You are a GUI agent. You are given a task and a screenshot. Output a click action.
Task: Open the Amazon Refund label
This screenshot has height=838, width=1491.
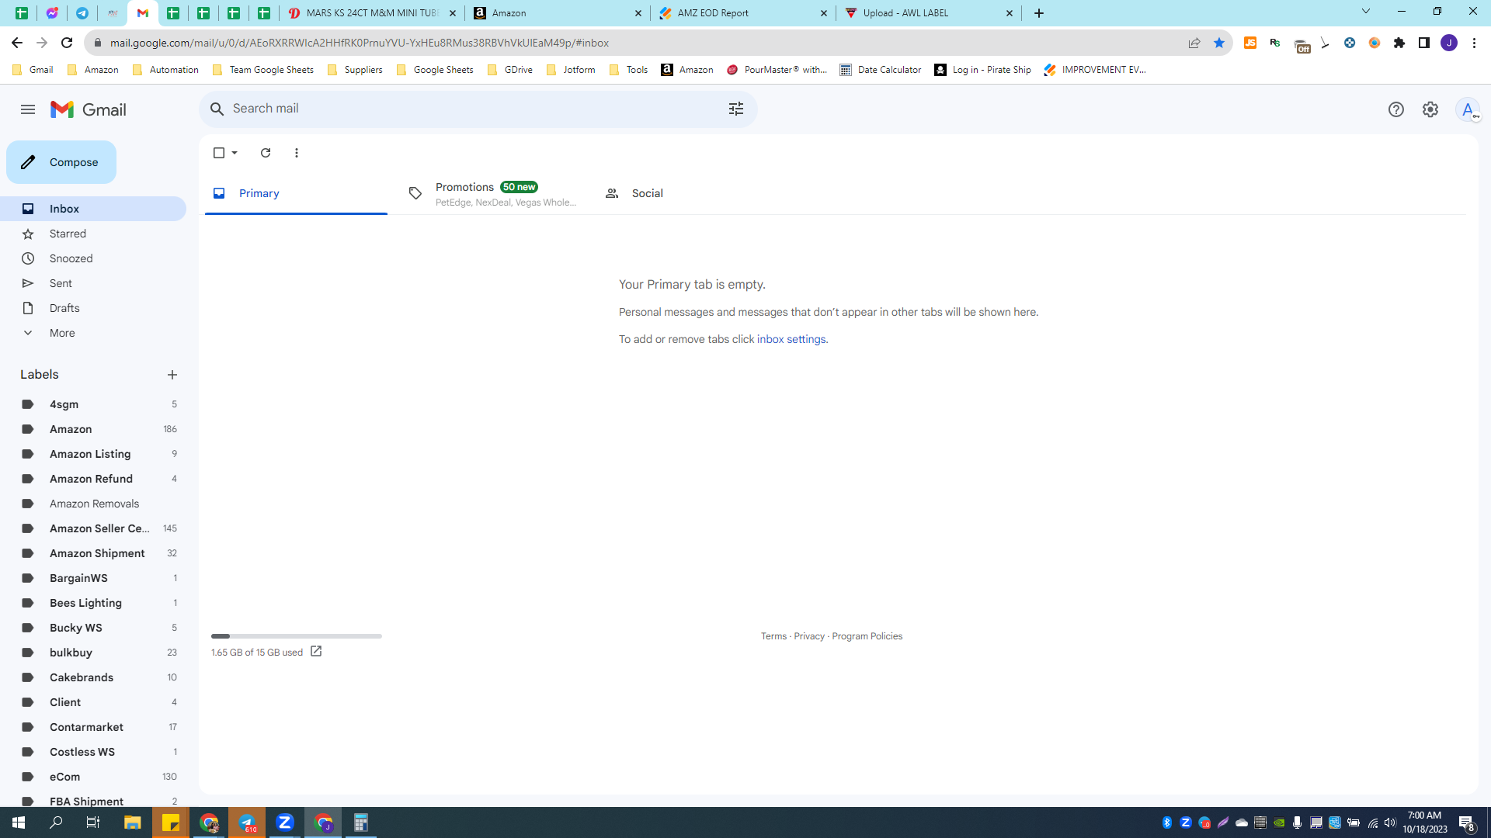coord(93,479)
